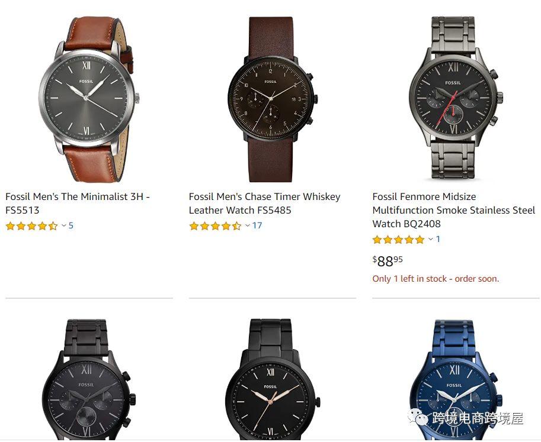Open the 1 review for Fenmore BQ2408
This screenshot has width=541, height=442.
438,239
